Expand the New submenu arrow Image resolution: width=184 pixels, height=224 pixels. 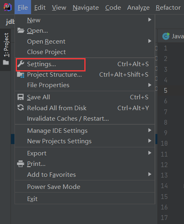tap(150, 19)
